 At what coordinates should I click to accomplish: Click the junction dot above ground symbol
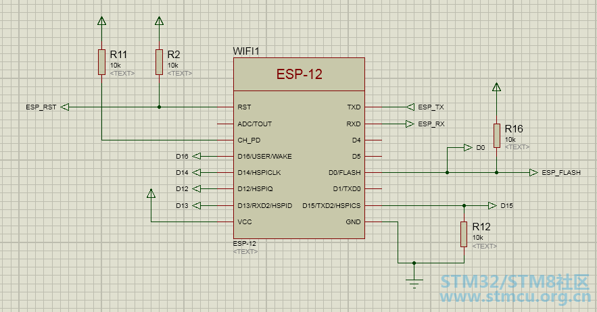414,263
